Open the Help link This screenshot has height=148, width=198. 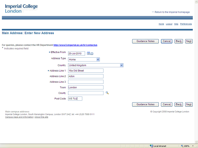coord(176,24)
